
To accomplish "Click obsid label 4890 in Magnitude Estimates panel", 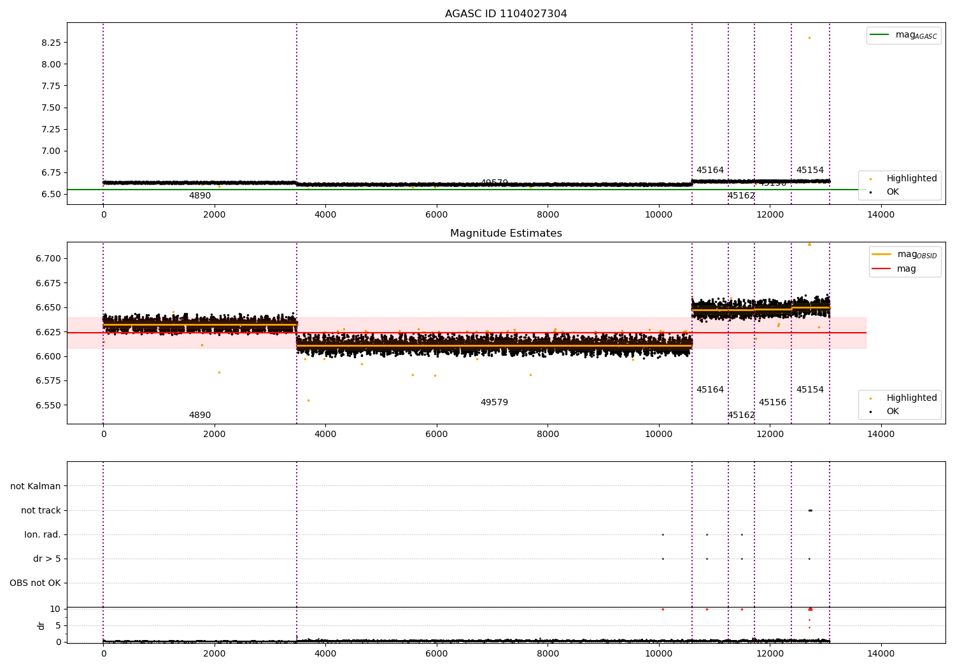I will point(200,415).
